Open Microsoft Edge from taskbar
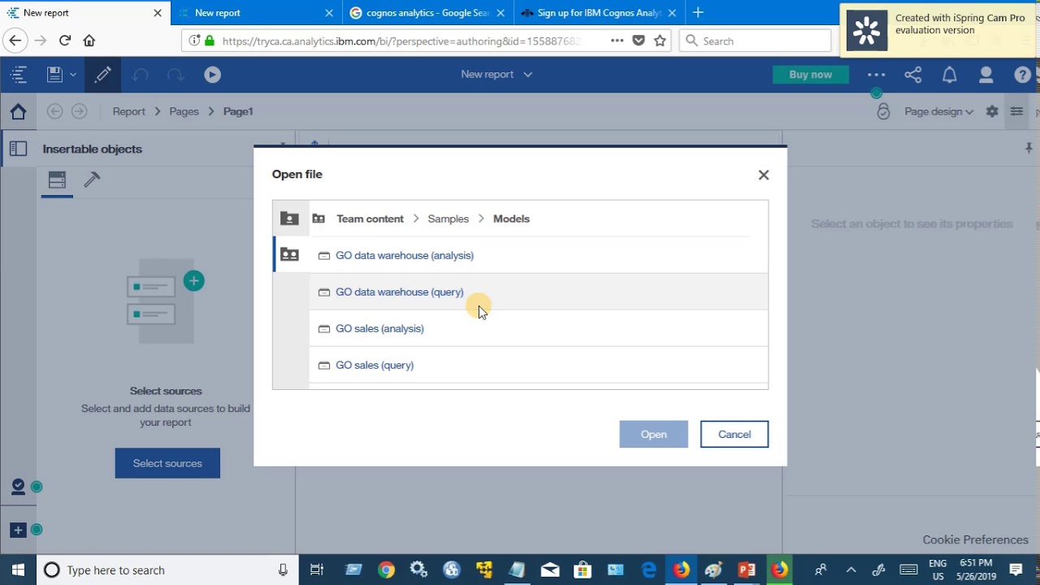Image resolution: width=1040 pixels, height=585 pixels. (648, 570)
